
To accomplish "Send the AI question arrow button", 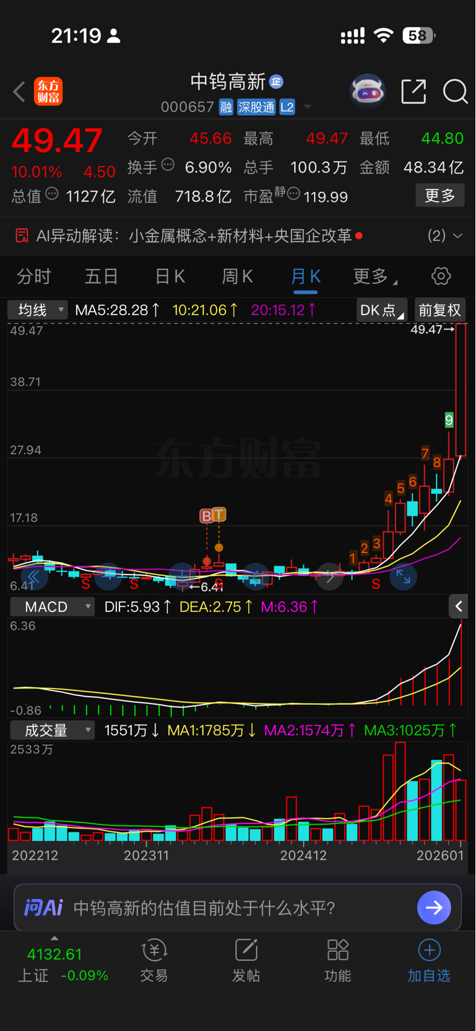I will [434, 908].
